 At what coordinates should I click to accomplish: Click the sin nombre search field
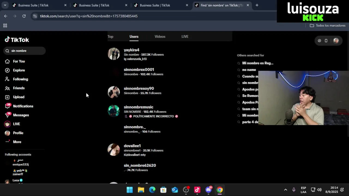[x=25, y=51]
